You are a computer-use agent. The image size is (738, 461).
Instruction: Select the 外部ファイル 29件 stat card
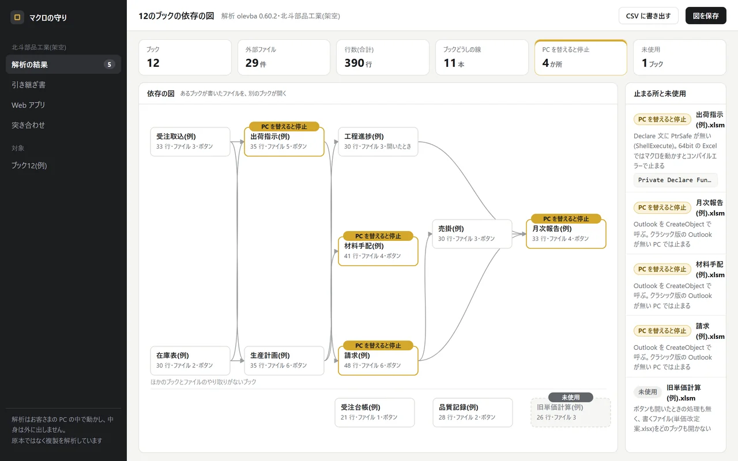click(x=284, y=57)
